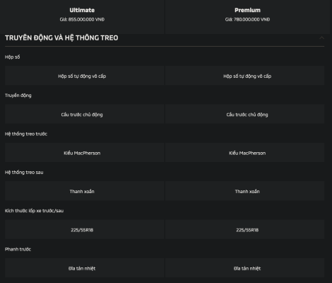Click Premium's Đĩa tản nhiệt cell

pyautogui.click(x=245, y=267)
